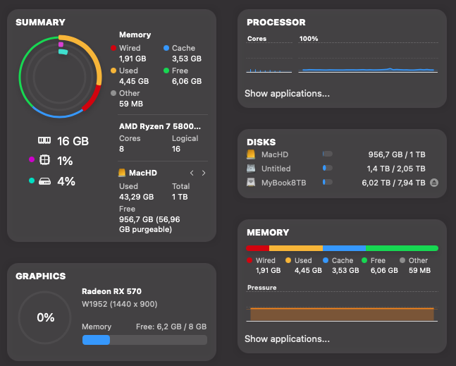Click the cyan dot next to disk usage

click(32, 181)
